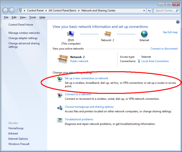The height and width of the screenshot is (152, 182).
Task: Click the Local Area Connection plug icon
Action: click(x=139, y=61)
